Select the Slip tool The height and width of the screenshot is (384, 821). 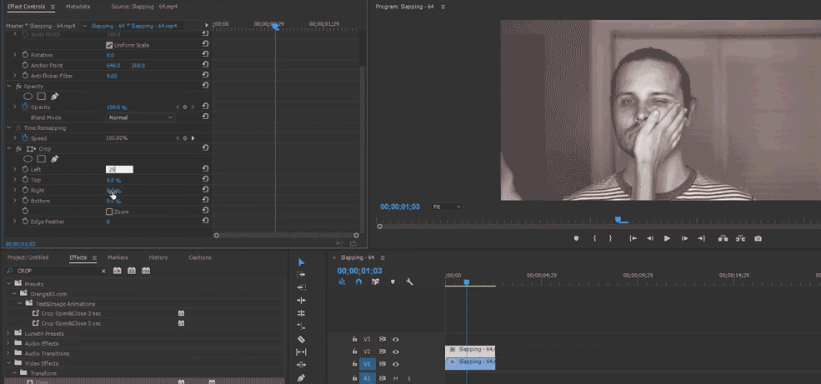pos(301,352)
